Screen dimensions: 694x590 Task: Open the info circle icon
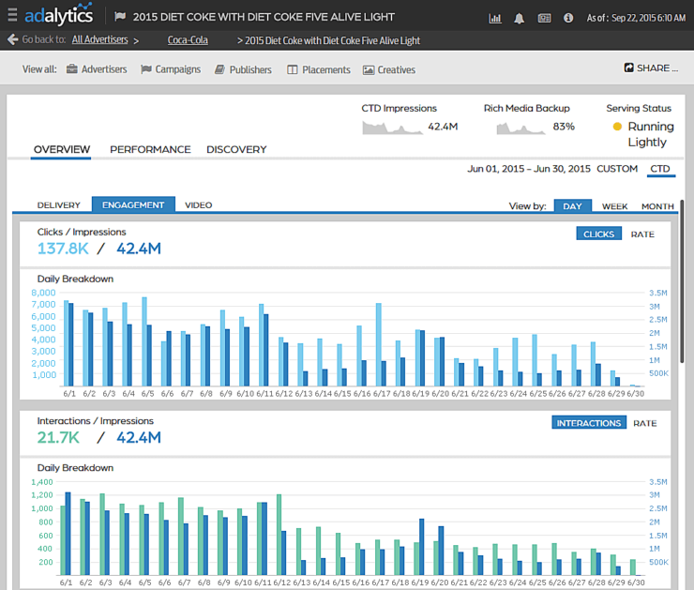coord(568,18)
